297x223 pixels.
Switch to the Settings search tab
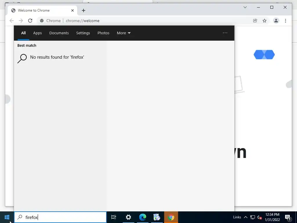[x=83, y=33]
